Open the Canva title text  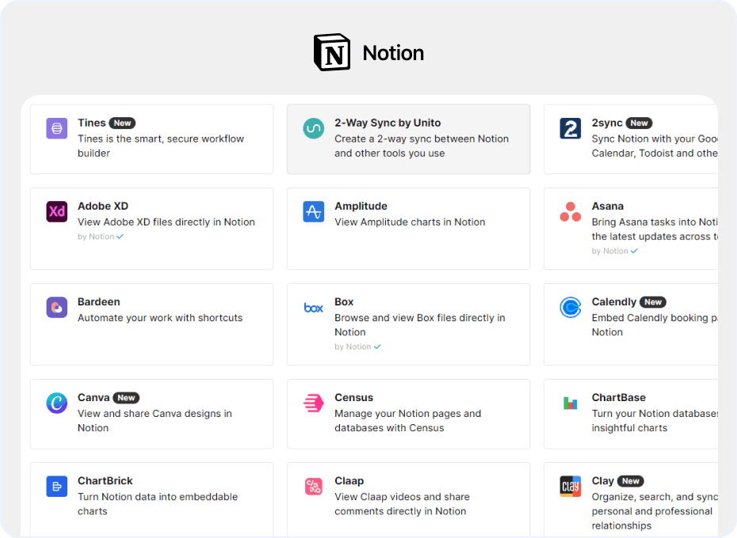click(x=94, y=398)
